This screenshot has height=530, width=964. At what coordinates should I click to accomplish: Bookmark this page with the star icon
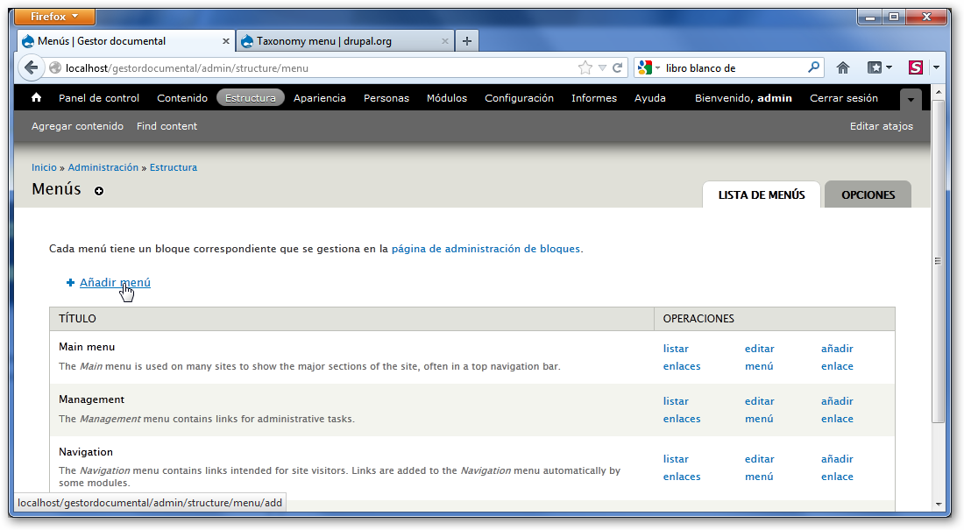(x=585, y=67)
